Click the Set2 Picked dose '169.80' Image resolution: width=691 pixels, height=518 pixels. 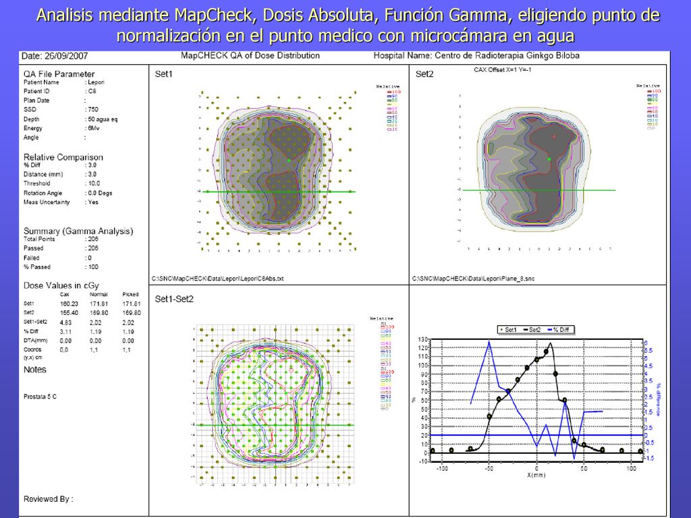coord(132,313)
